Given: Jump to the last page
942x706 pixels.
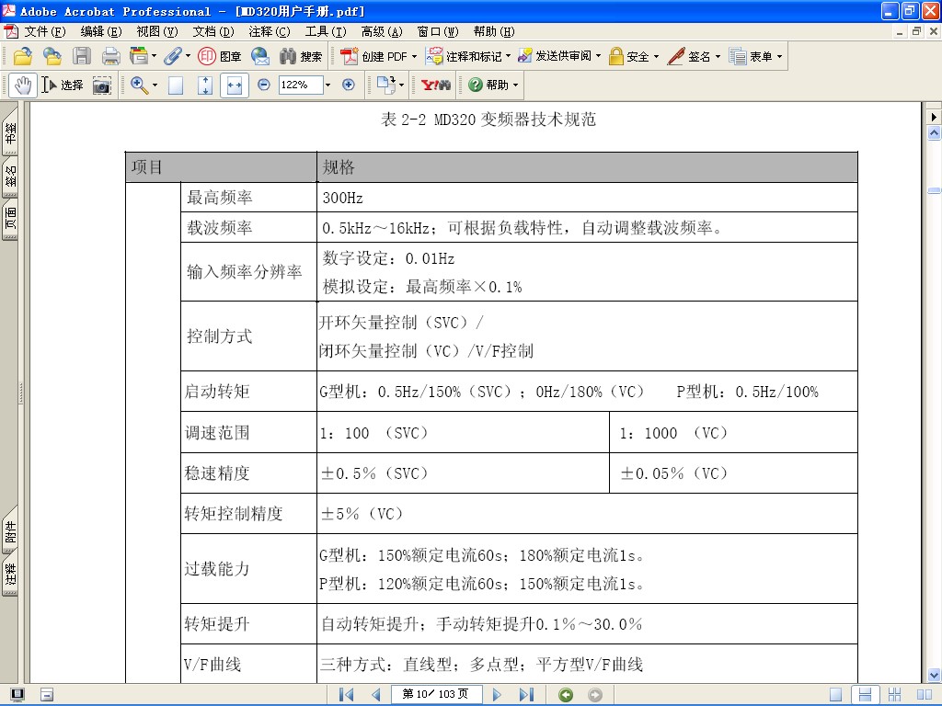Looking at the screenshot, I should [526, 695].
